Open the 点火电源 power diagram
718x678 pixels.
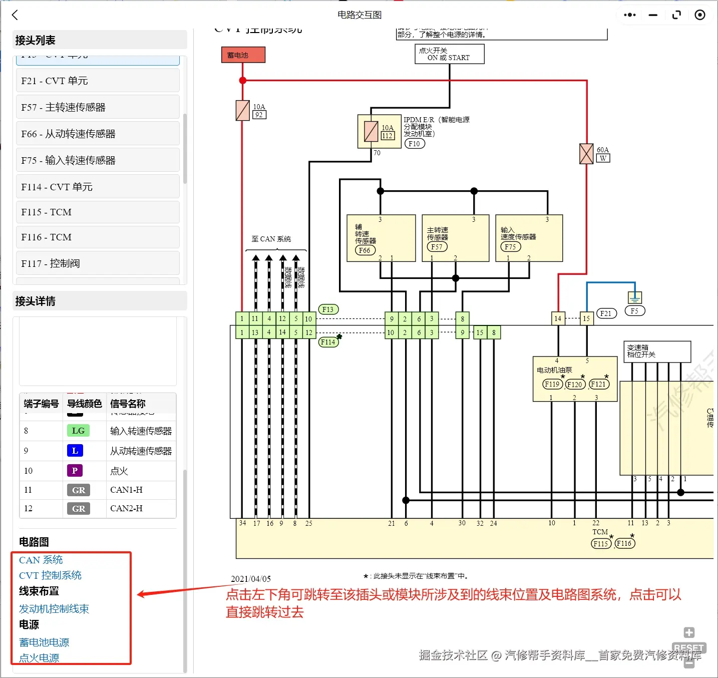click(39, 657)
